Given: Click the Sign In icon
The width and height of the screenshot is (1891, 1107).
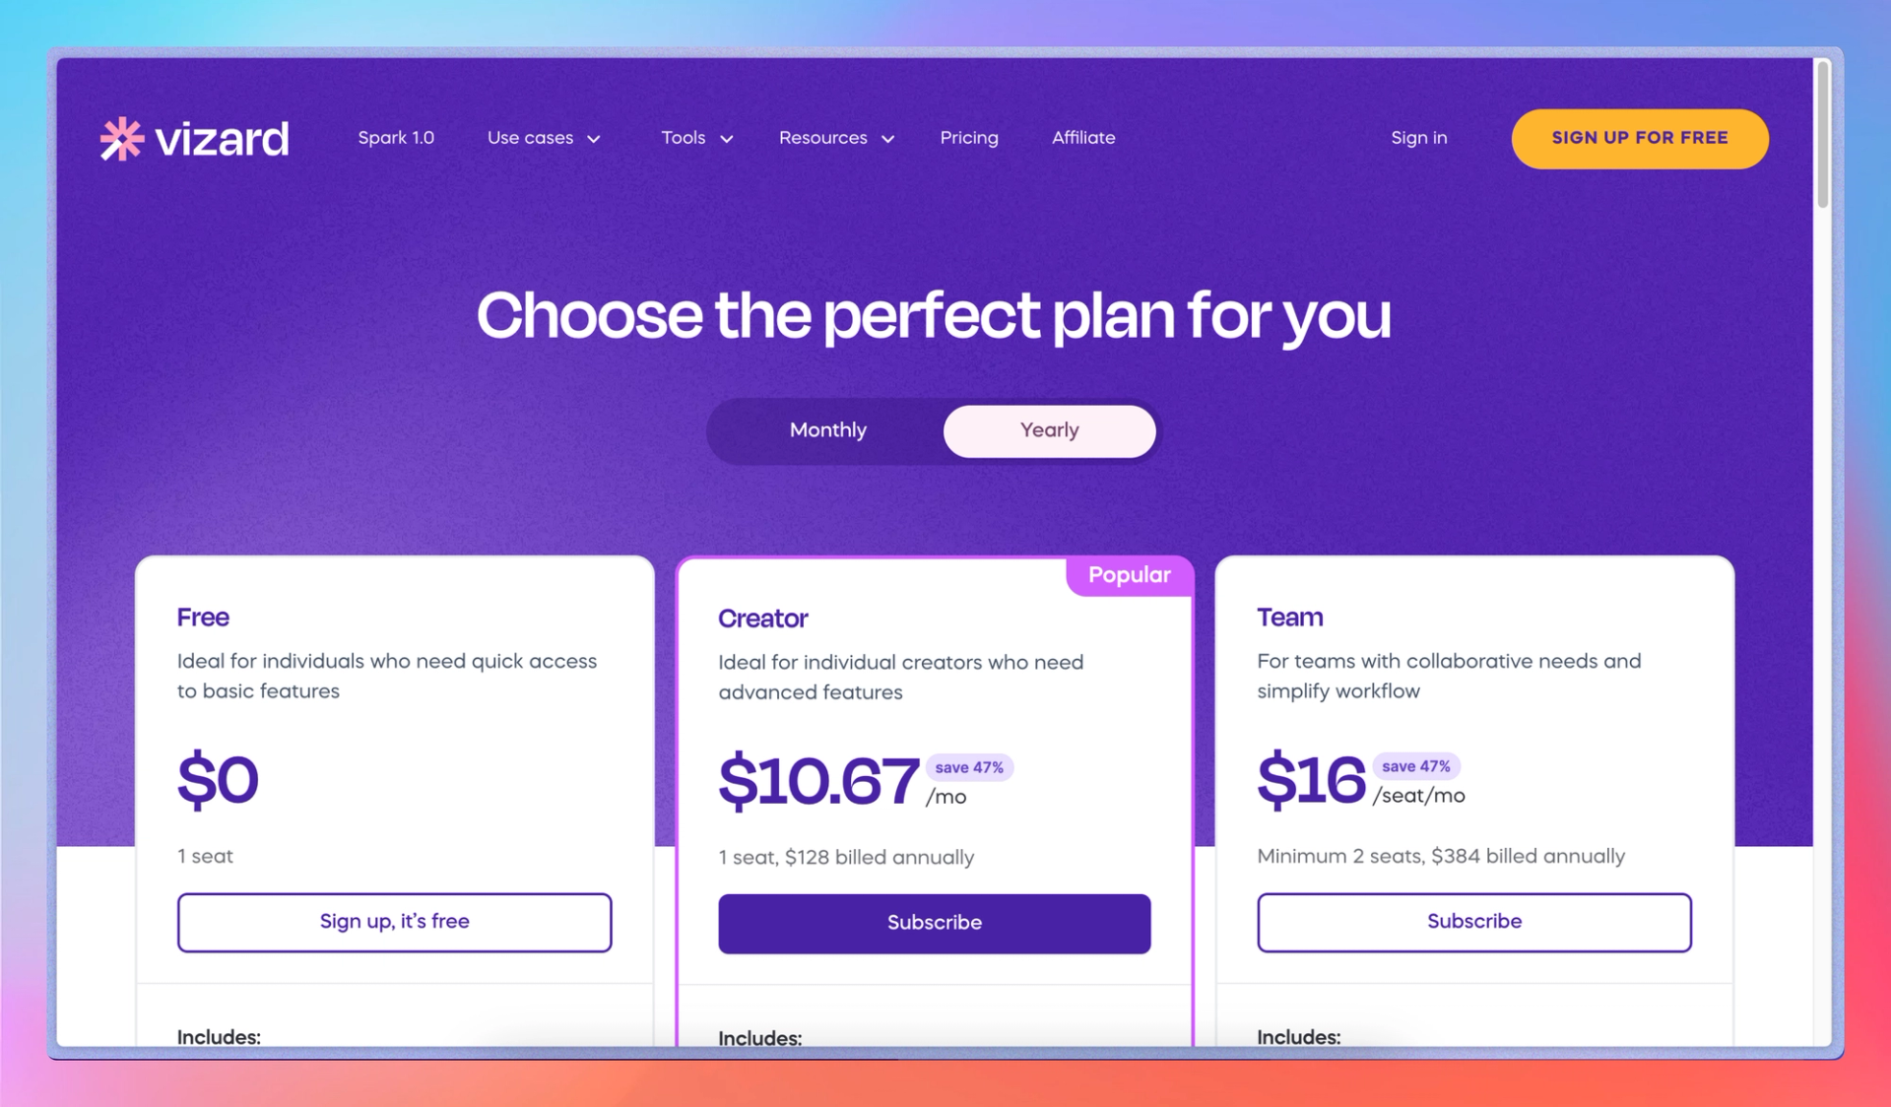Looking at the screenshot, I should (x=1418, y=137).
